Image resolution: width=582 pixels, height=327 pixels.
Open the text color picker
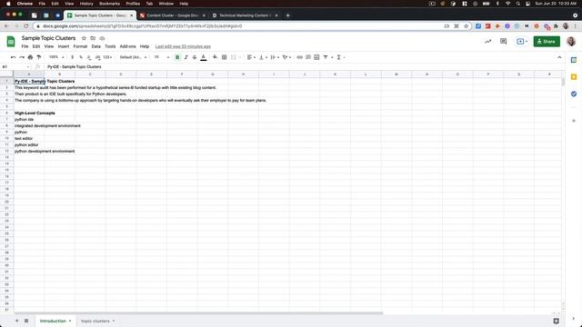pyautogui.click(x=204, y=57)
